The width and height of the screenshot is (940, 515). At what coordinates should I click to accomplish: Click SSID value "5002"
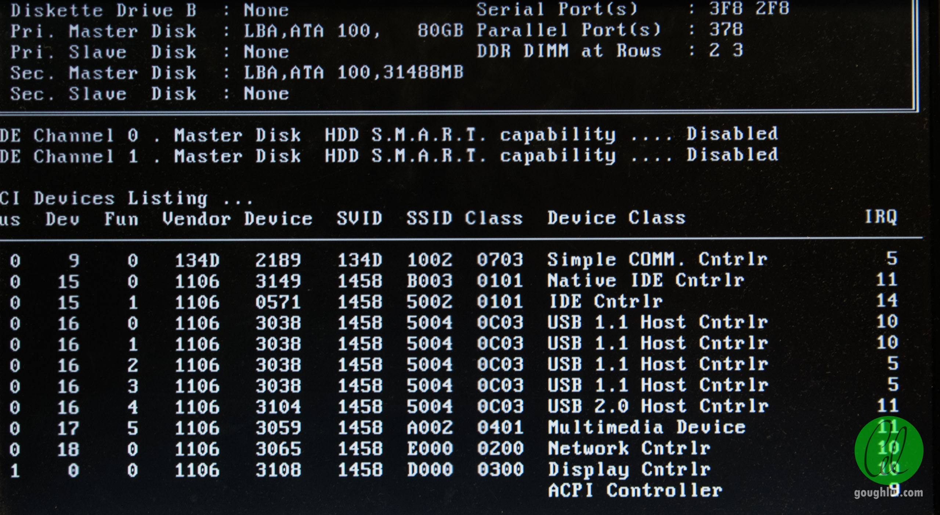pyautogui.click(x=429, y=302)
